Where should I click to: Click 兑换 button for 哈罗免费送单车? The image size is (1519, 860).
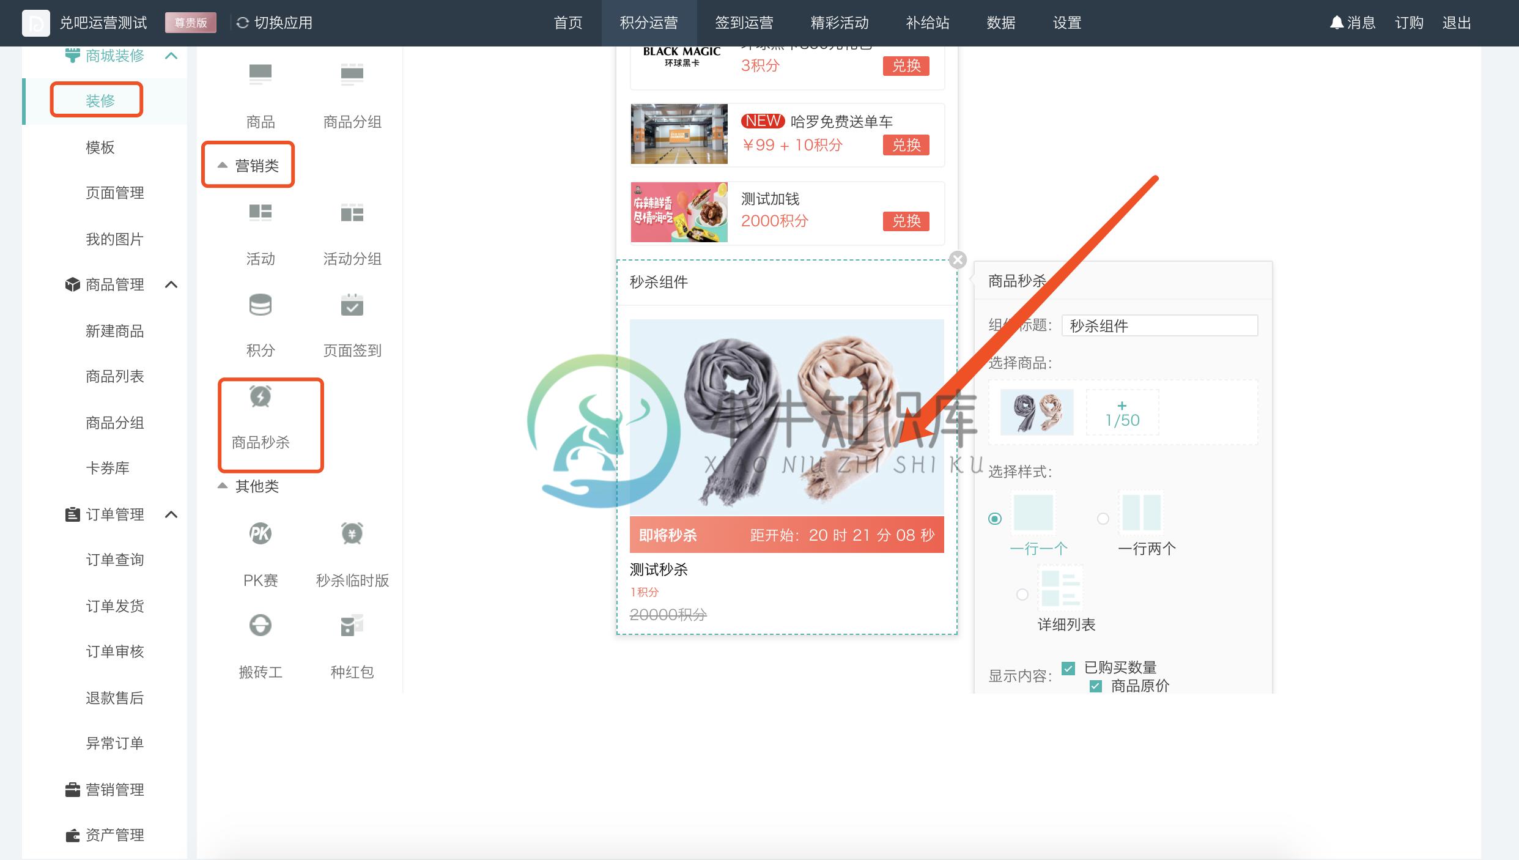906,145
